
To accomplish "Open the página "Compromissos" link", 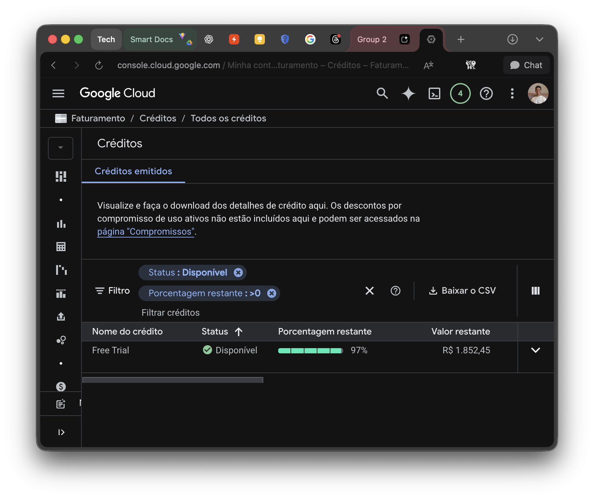I will pyautogui.click(x=146, y=232).
